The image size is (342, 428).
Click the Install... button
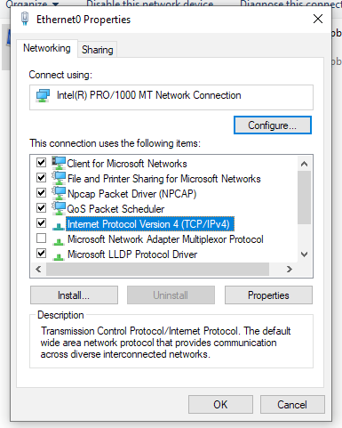74,295
